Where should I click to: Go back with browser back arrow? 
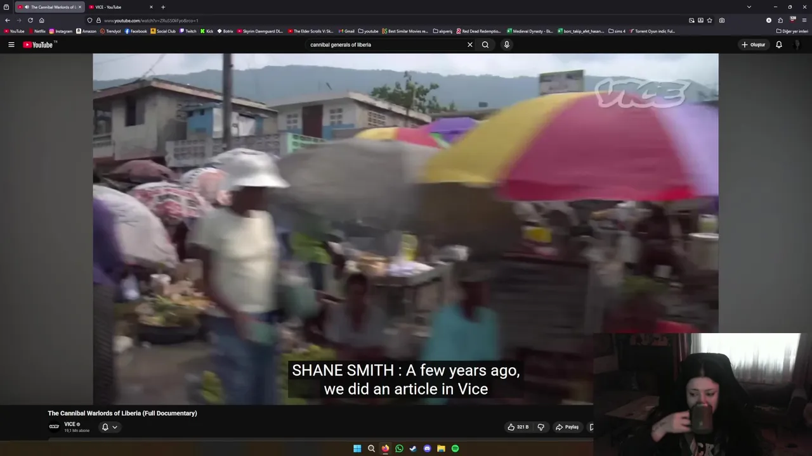click(7, 20)
